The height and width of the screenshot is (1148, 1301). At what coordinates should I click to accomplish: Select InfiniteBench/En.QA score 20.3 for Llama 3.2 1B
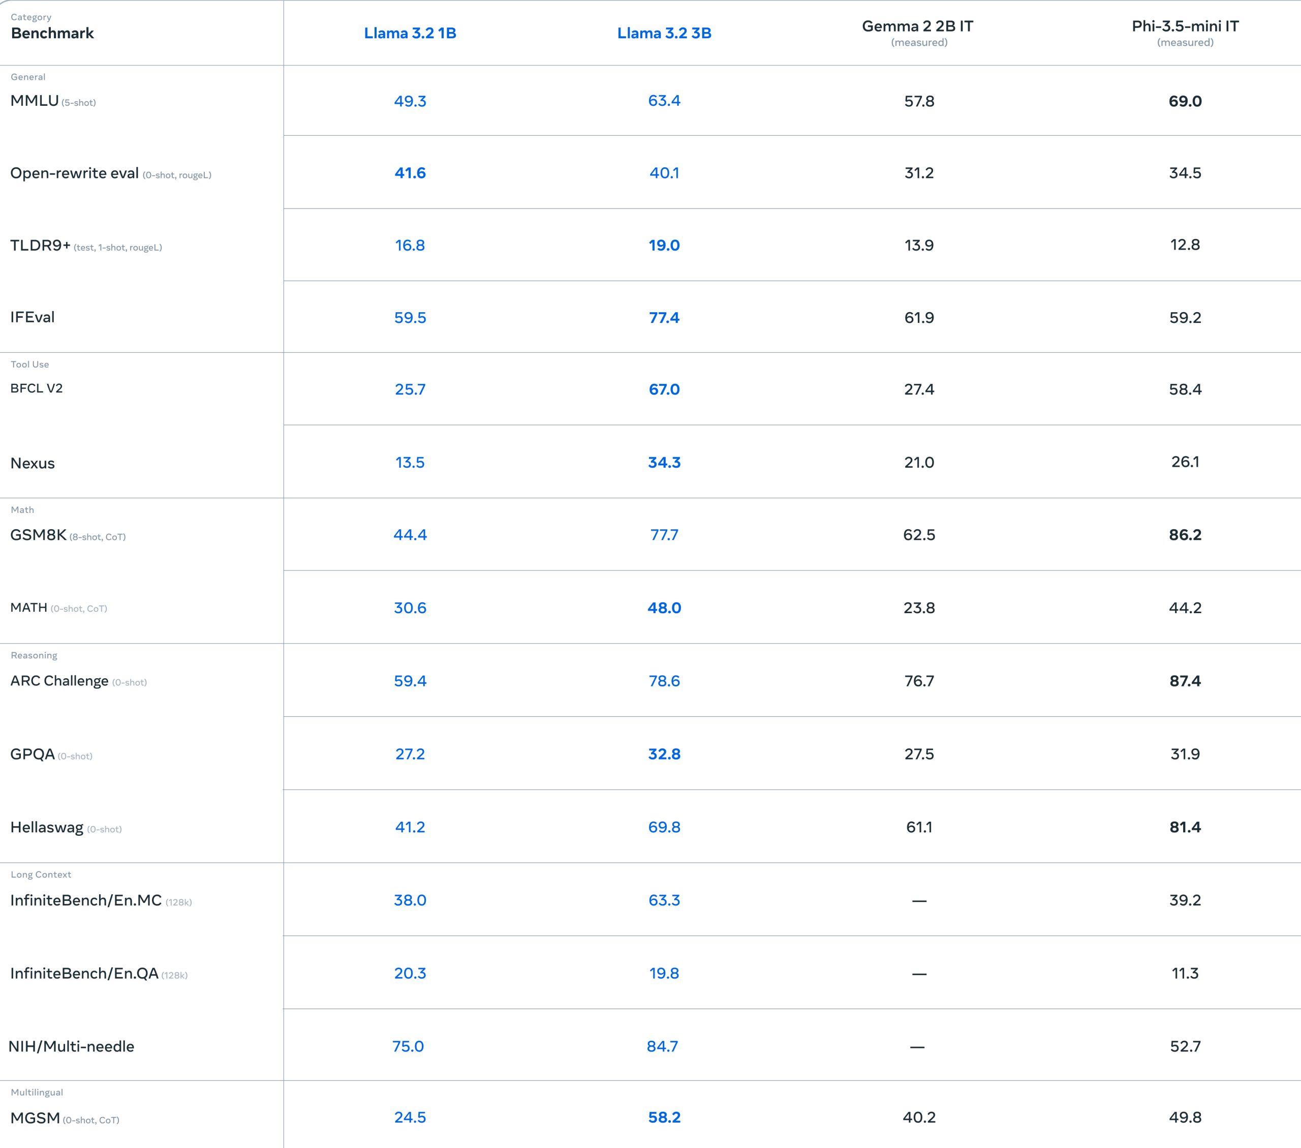pos(410,974)
